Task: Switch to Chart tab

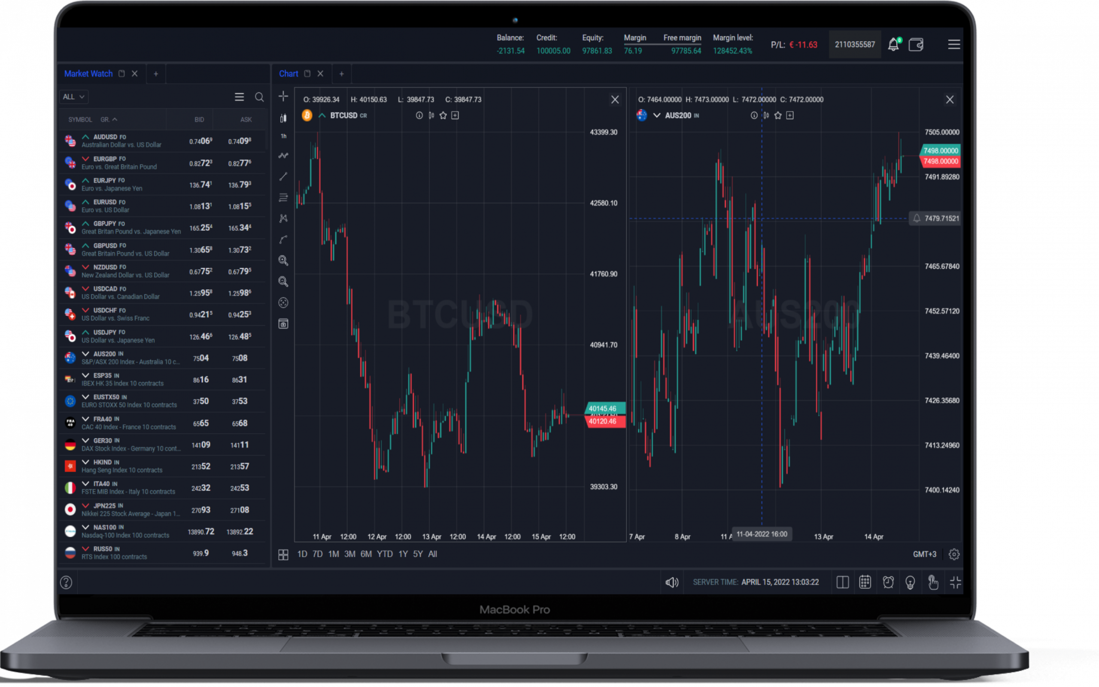Action: (288, 74)
